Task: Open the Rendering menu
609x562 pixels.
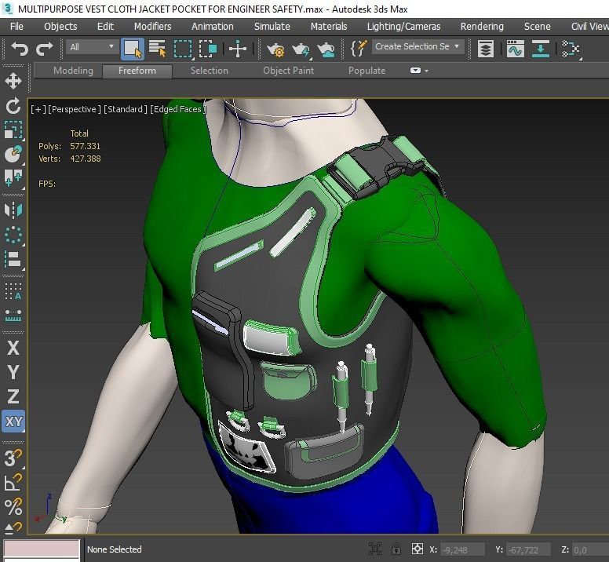Action: tap(482, 27)
